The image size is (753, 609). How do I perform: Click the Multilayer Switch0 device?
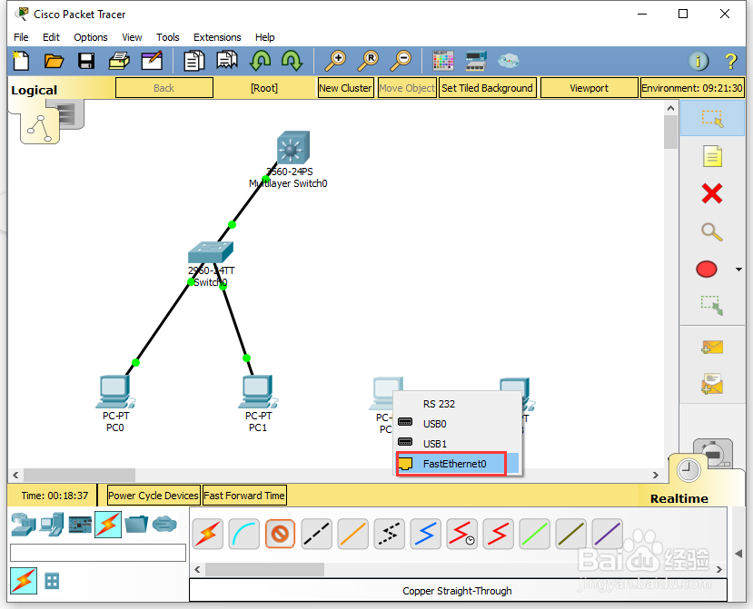(x=293, y=147)
